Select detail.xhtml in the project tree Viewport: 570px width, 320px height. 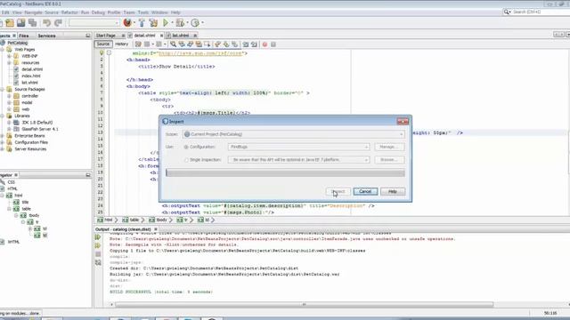pyautogui.click(x=32, y=69)
